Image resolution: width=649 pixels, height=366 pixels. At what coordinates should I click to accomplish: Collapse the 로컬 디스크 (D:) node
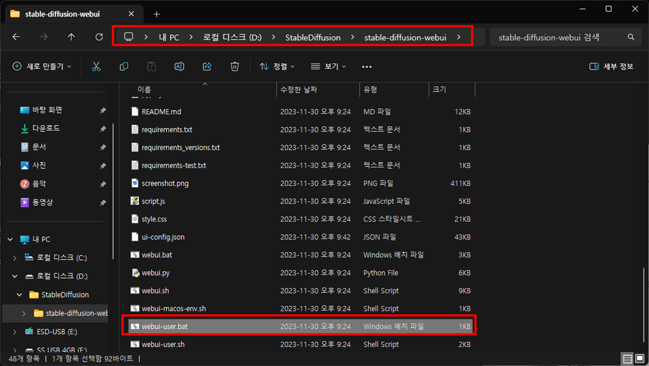click(15, 276)
